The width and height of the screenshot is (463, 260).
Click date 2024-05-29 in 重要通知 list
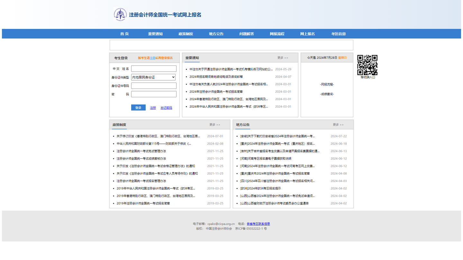[x=283, y=69]
